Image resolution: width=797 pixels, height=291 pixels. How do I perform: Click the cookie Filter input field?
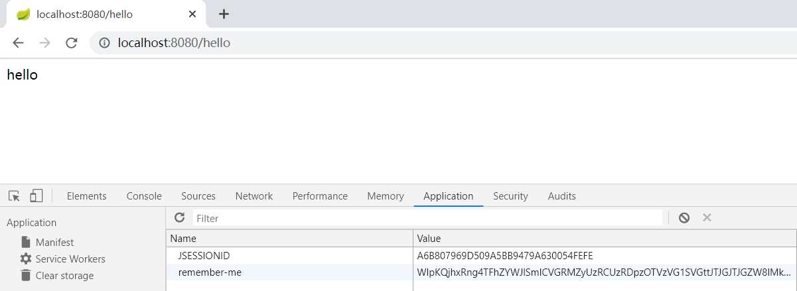(x=427, y=218)
